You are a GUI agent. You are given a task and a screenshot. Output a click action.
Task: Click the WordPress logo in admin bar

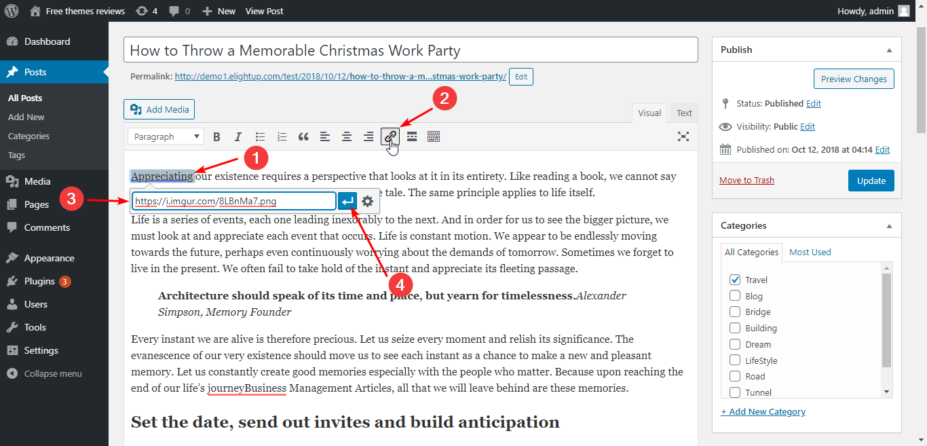click(12, 11)
